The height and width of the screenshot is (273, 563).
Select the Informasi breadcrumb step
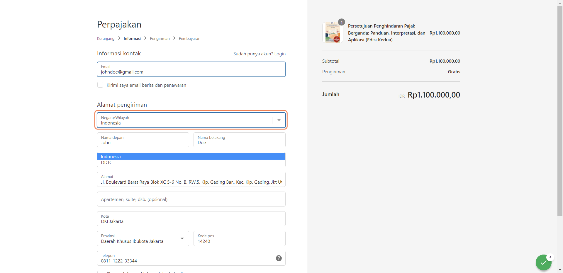pyautogui.click(x=132, y=38)
